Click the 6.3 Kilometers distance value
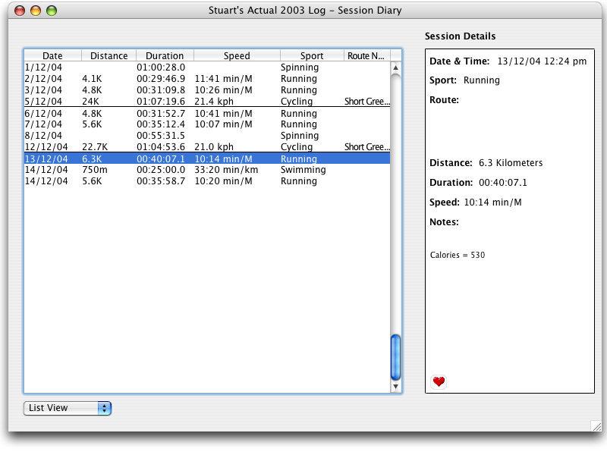 511,162
